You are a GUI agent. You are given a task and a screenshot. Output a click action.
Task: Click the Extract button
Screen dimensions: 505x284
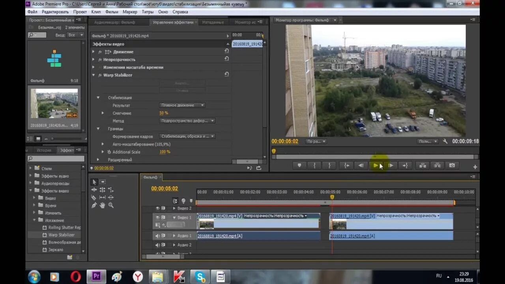(x=437, y=166)
